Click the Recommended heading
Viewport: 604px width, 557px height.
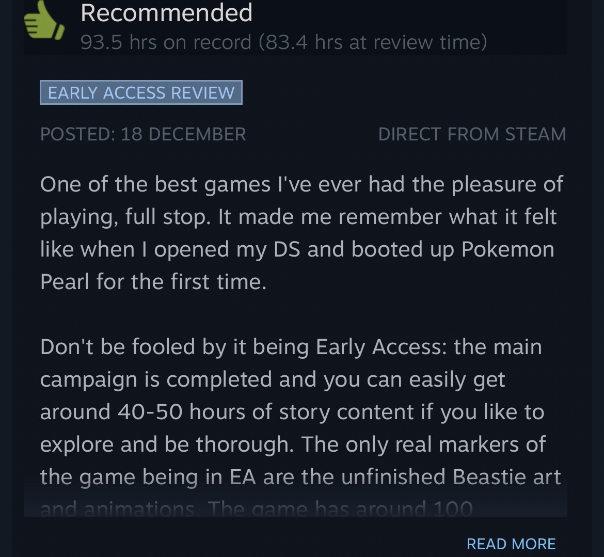pyautogui.click(x=166, y=13)
